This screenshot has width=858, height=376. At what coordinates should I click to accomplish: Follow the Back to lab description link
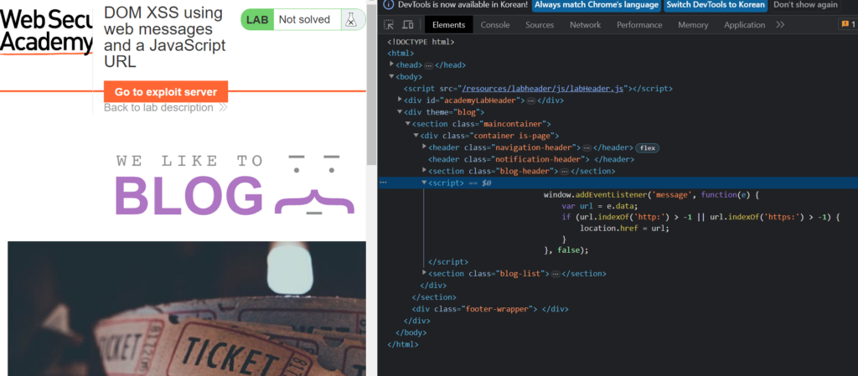coord(165,108)
